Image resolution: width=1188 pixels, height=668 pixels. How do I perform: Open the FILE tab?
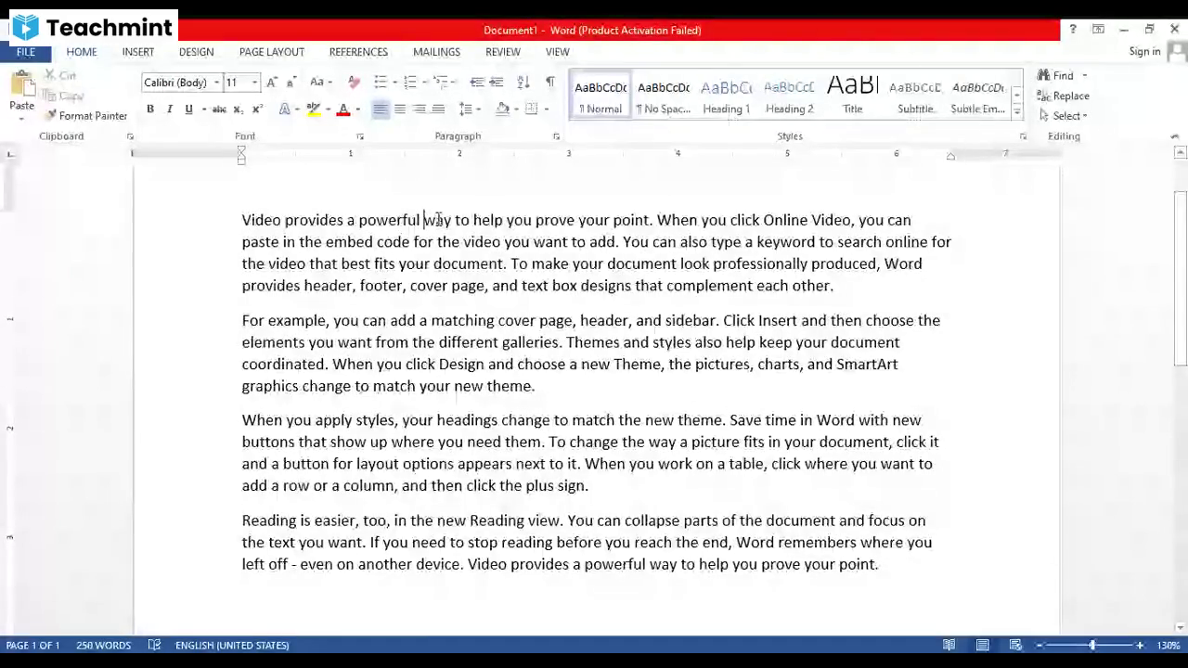tap(26, 52)
